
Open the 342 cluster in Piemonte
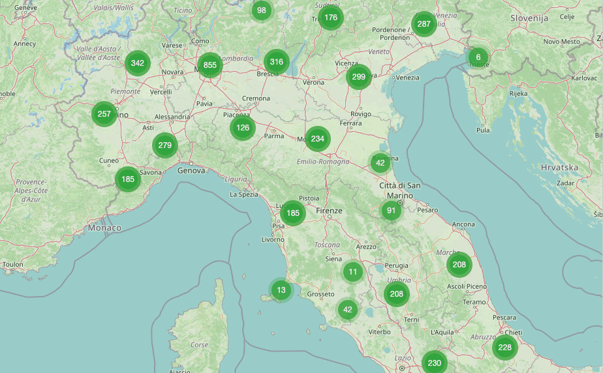[138, 63]
